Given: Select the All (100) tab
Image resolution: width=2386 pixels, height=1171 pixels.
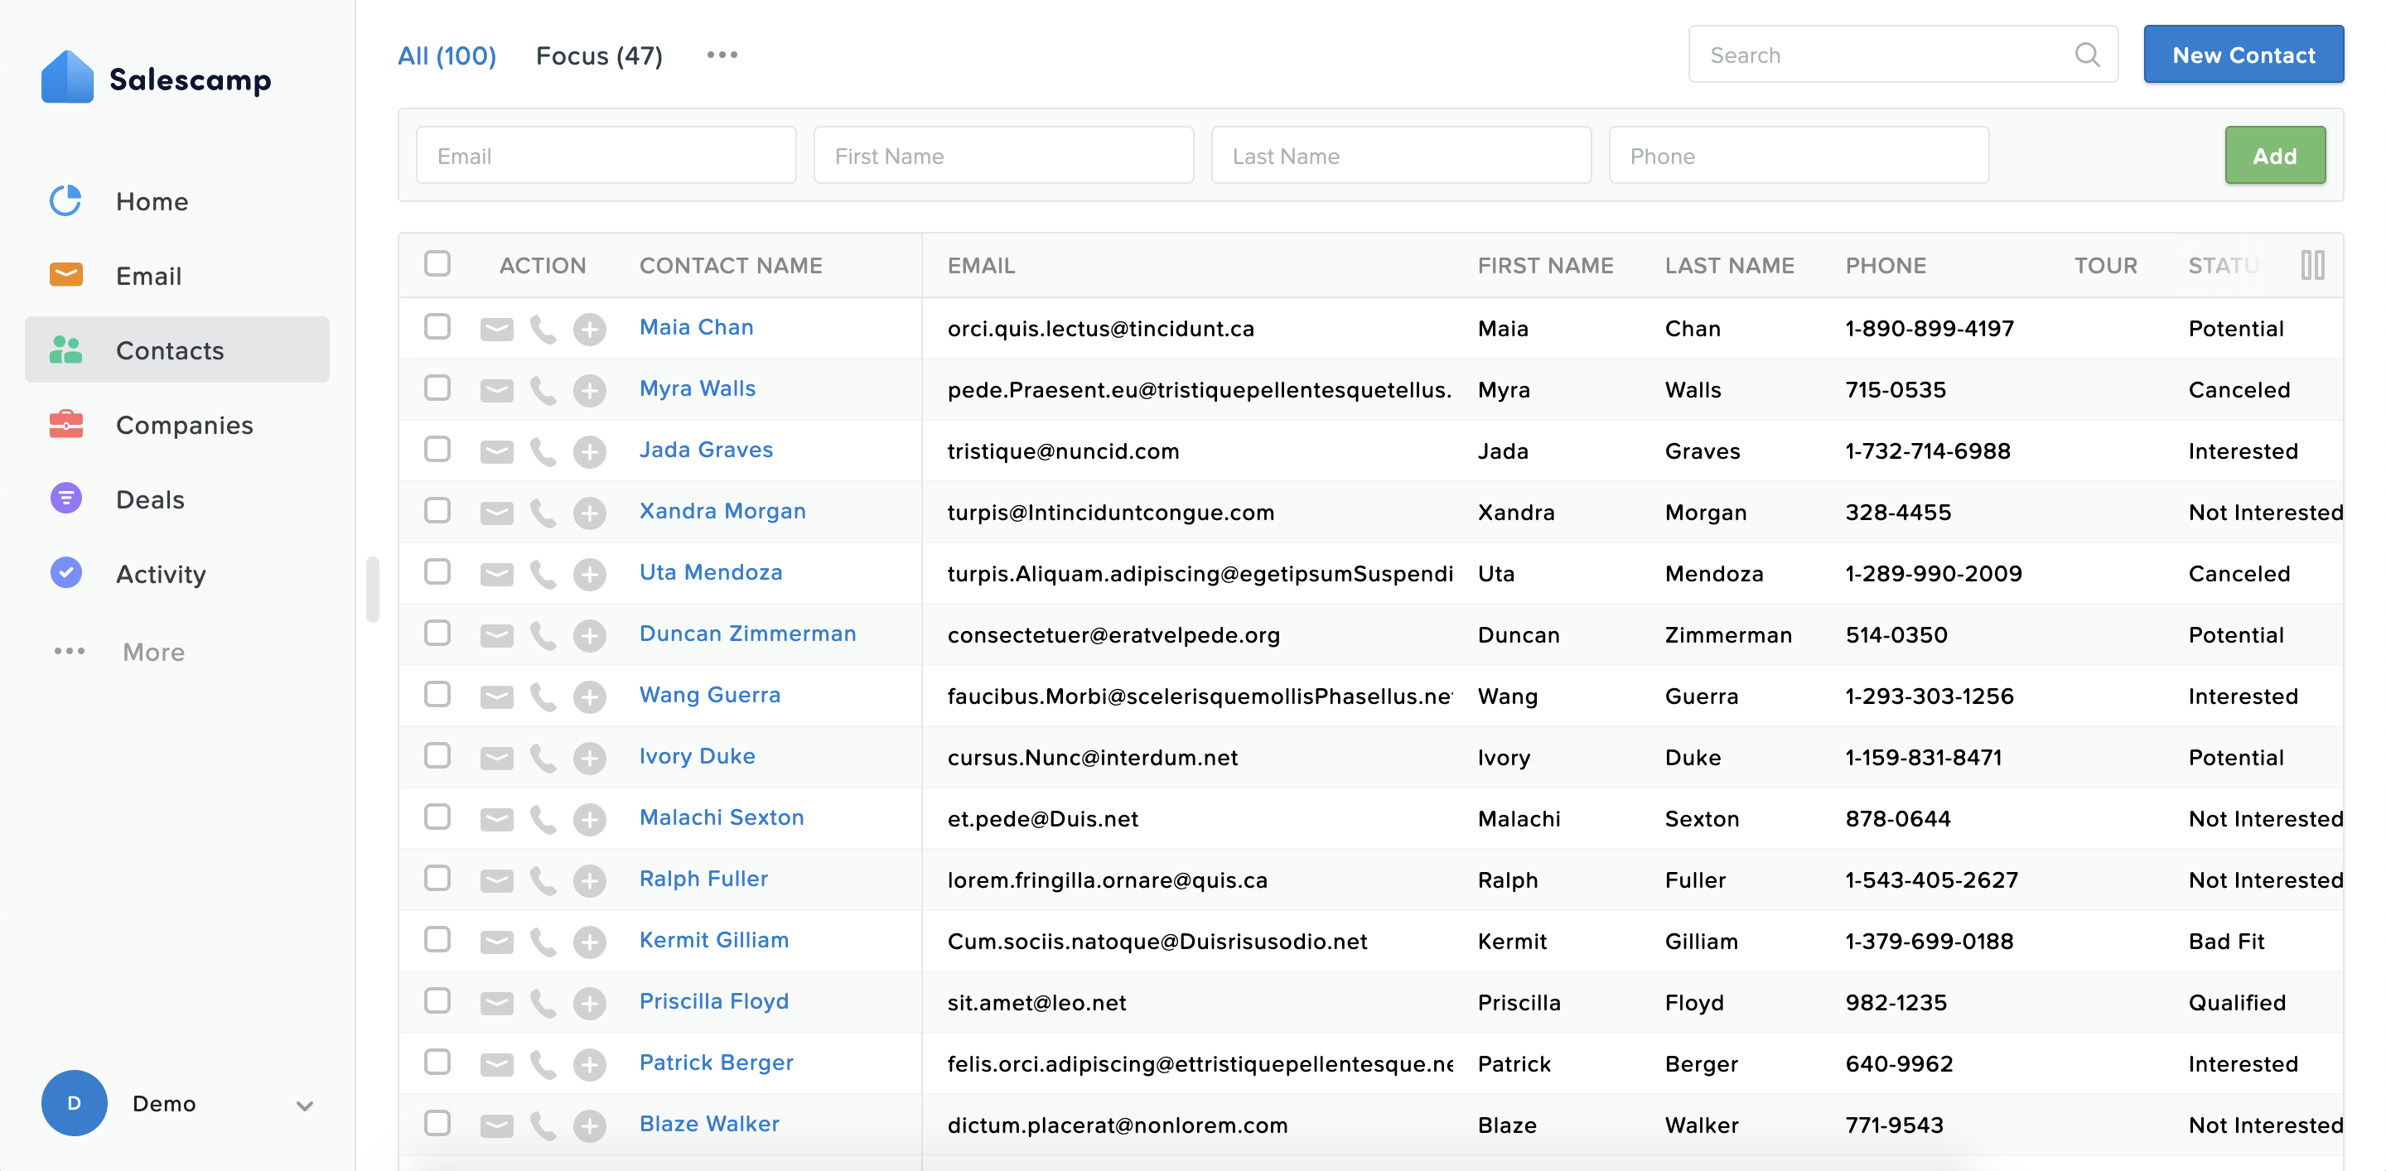Looking at the screenshot, I should point(447,55).
